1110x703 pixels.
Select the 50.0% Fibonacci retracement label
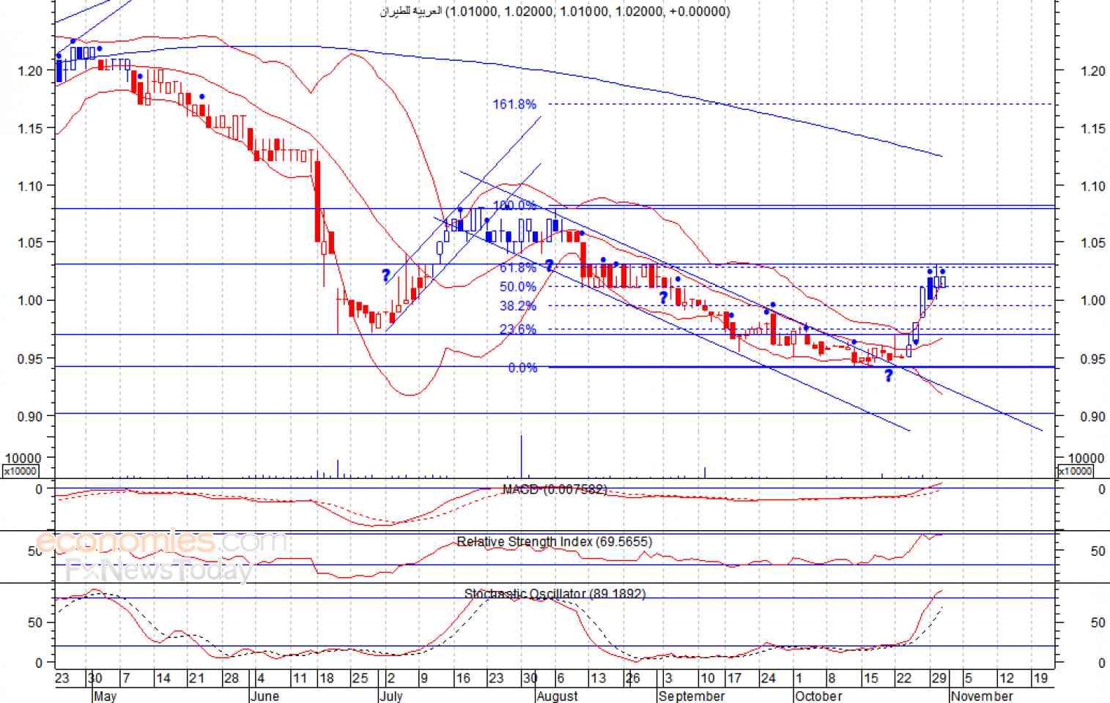(x=518, y=287)
